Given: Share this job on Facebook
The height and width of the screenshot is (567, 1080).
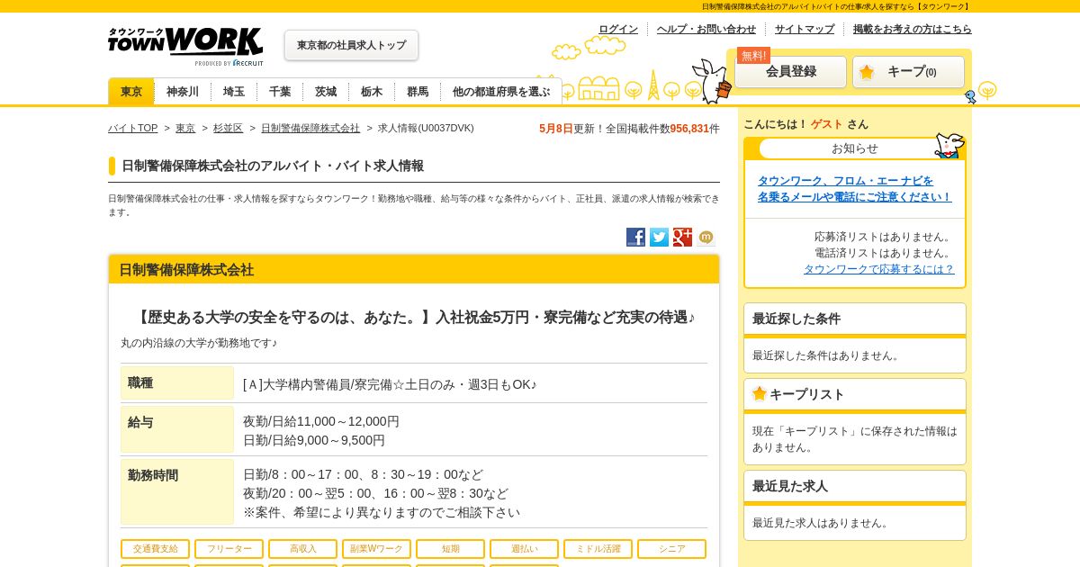Looking at the screenshot, I should pos(635,237).
